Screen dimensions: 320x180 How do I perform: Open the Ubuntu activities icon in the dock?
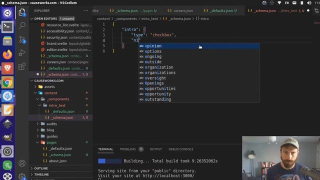[7, 13]
